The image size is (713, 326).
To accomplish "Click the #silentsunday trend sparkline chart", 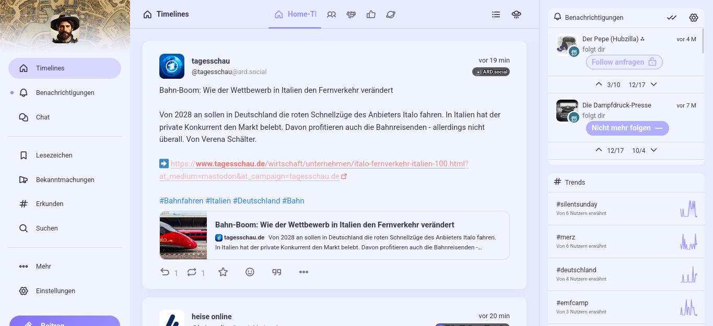I will point(688,209).
